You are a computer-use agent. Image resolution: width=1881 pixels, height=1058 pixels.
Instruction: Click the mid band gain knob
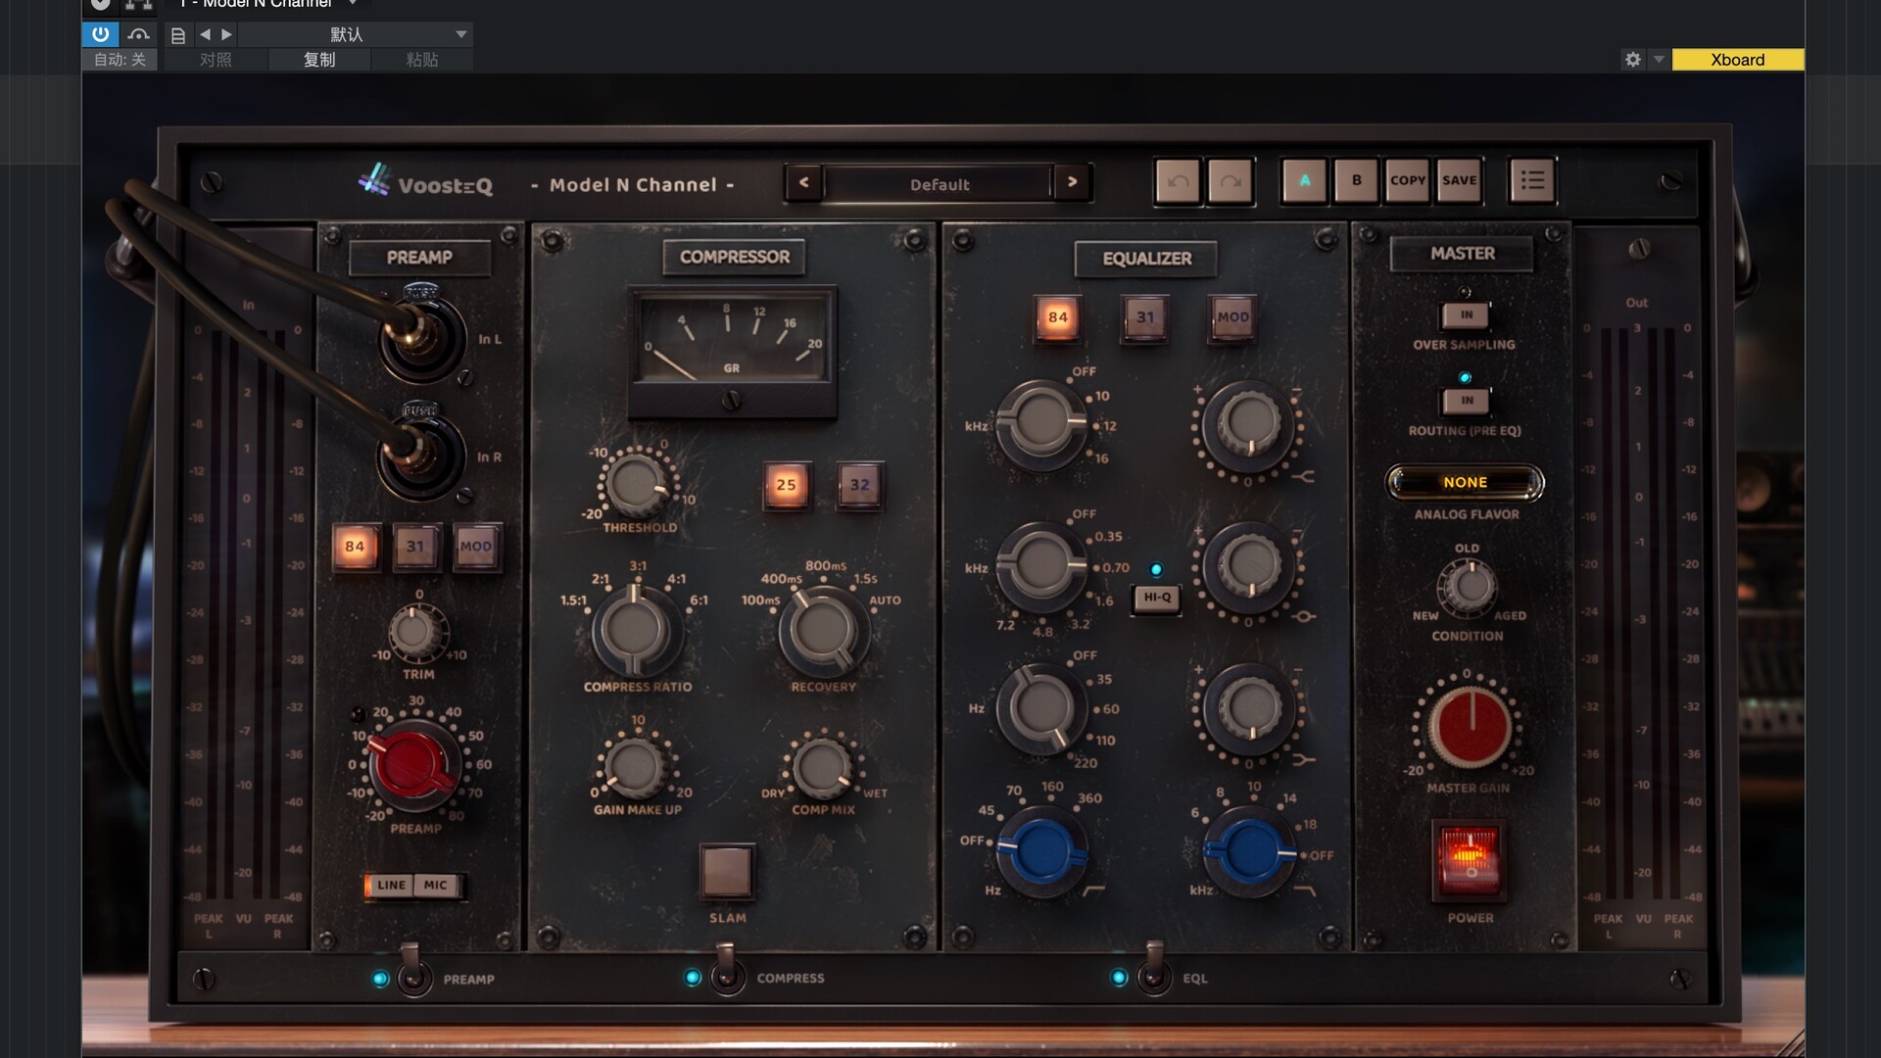click(x=1249, y=566)
